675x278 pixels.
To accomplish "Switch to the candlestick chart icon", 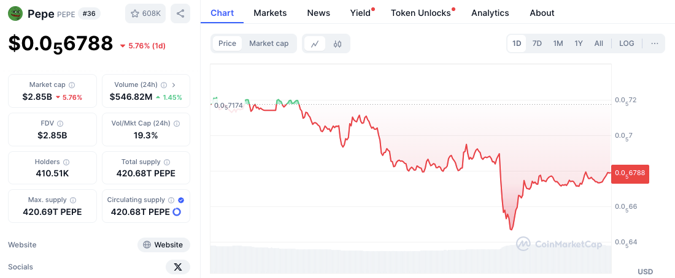I will [337, 43].
